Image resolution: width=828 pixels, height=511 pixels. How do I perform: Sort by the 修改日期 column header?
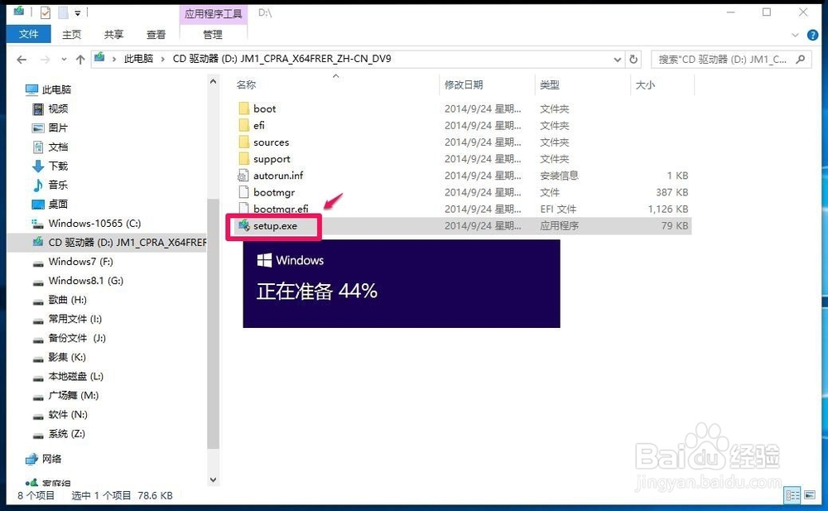(464, 84)
